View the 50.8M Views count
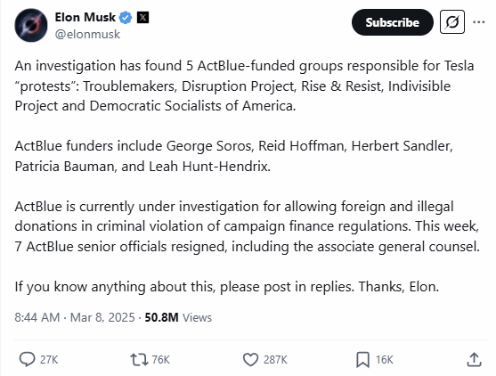The image size is (496, 376). (x=178, y=317)
